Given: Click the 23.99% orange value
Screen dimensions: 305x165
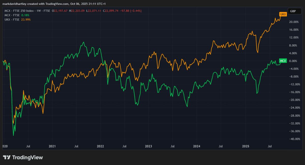Looking at the screenshot, I should 26,20.
